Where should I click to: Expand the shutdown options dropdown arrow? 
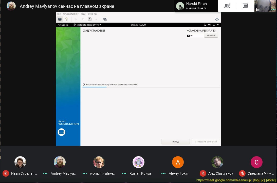click(x=96, y=19)
